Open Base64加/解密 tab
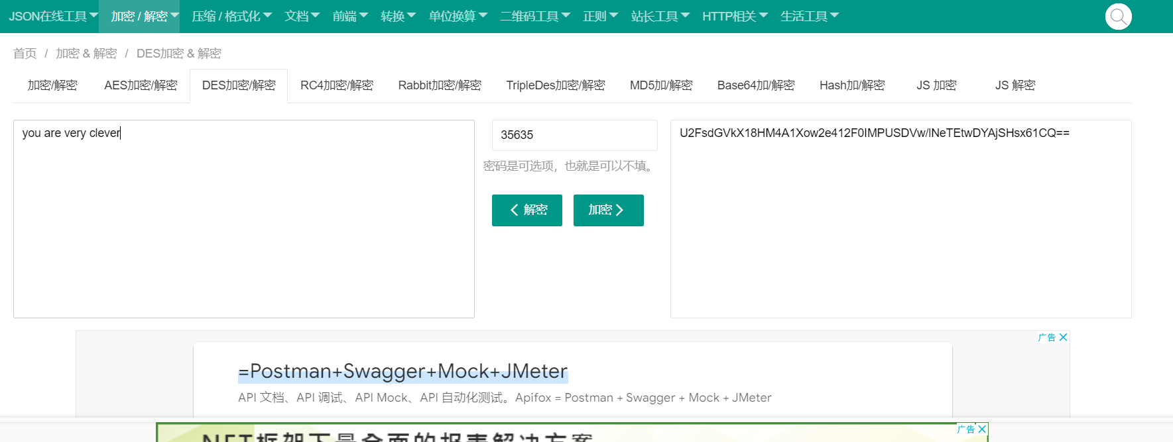This screenshot has width=1173, height=442. click(756, 85)
